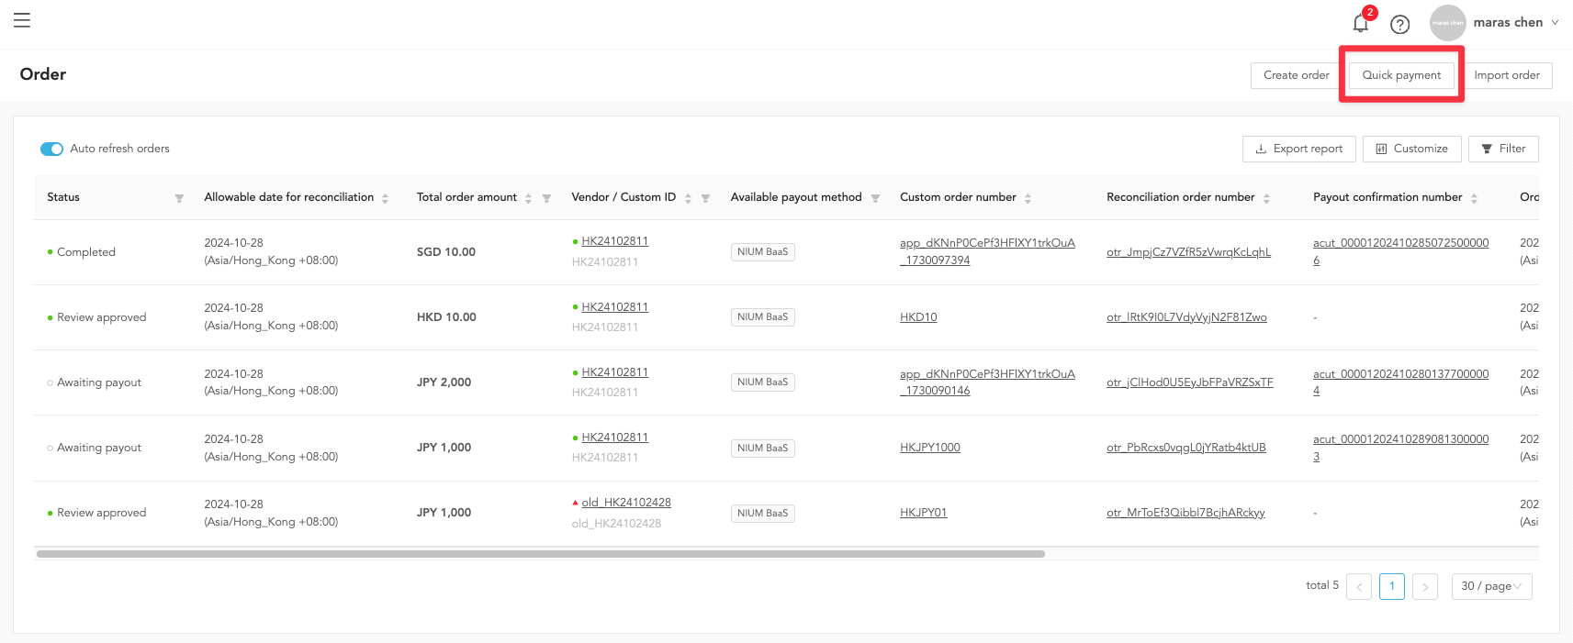Open the Filter button
Viewport: 1573px width, 643px height.
click(1503, 149)
